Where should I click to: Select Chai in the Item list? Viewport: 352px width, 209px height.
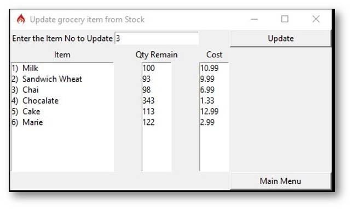(62, 89)
